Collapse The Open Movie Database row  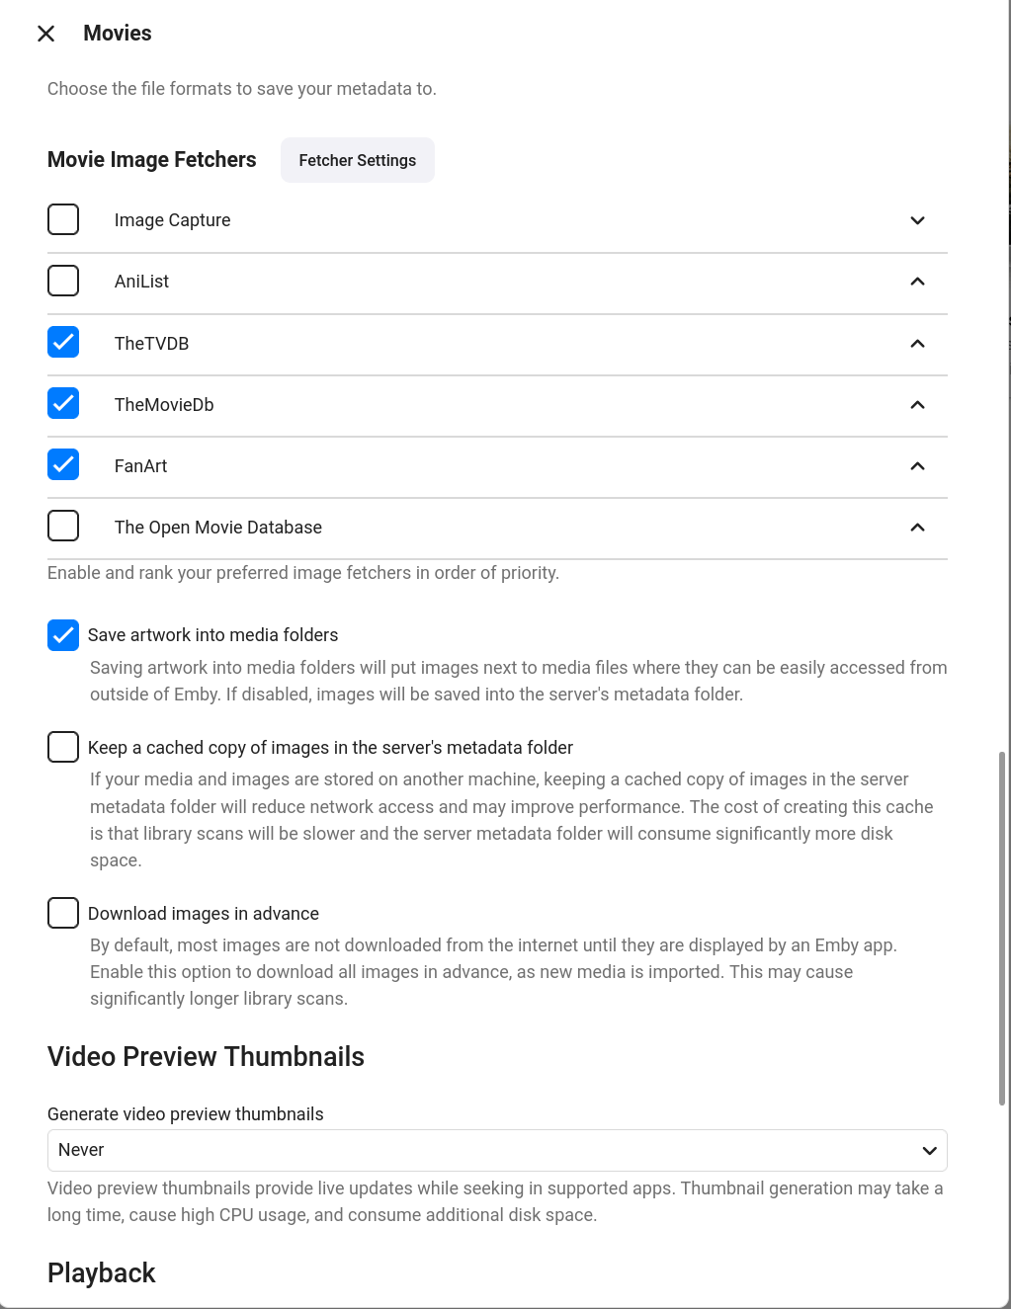point(917,528)
